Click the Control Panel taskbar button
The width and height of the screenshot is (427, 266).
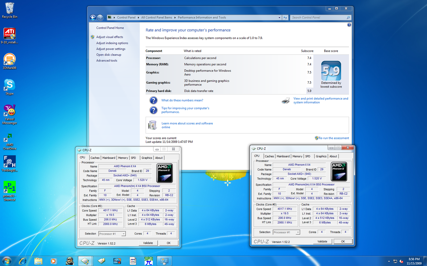tap(164, 261)
